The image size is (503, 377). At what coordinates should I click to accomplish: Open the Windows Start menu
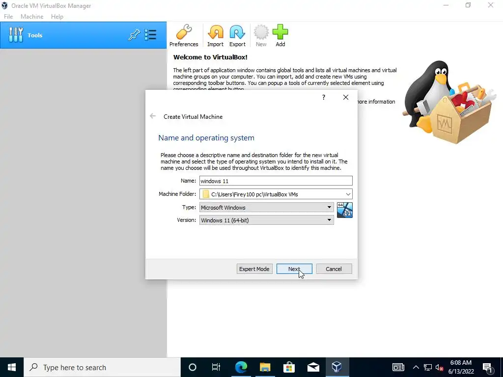click(12, 367)
